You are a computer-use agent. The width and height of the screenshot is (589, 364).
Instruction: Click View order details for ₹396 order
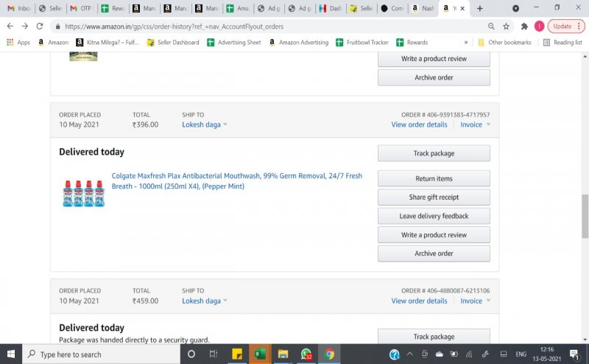(419, 125)
